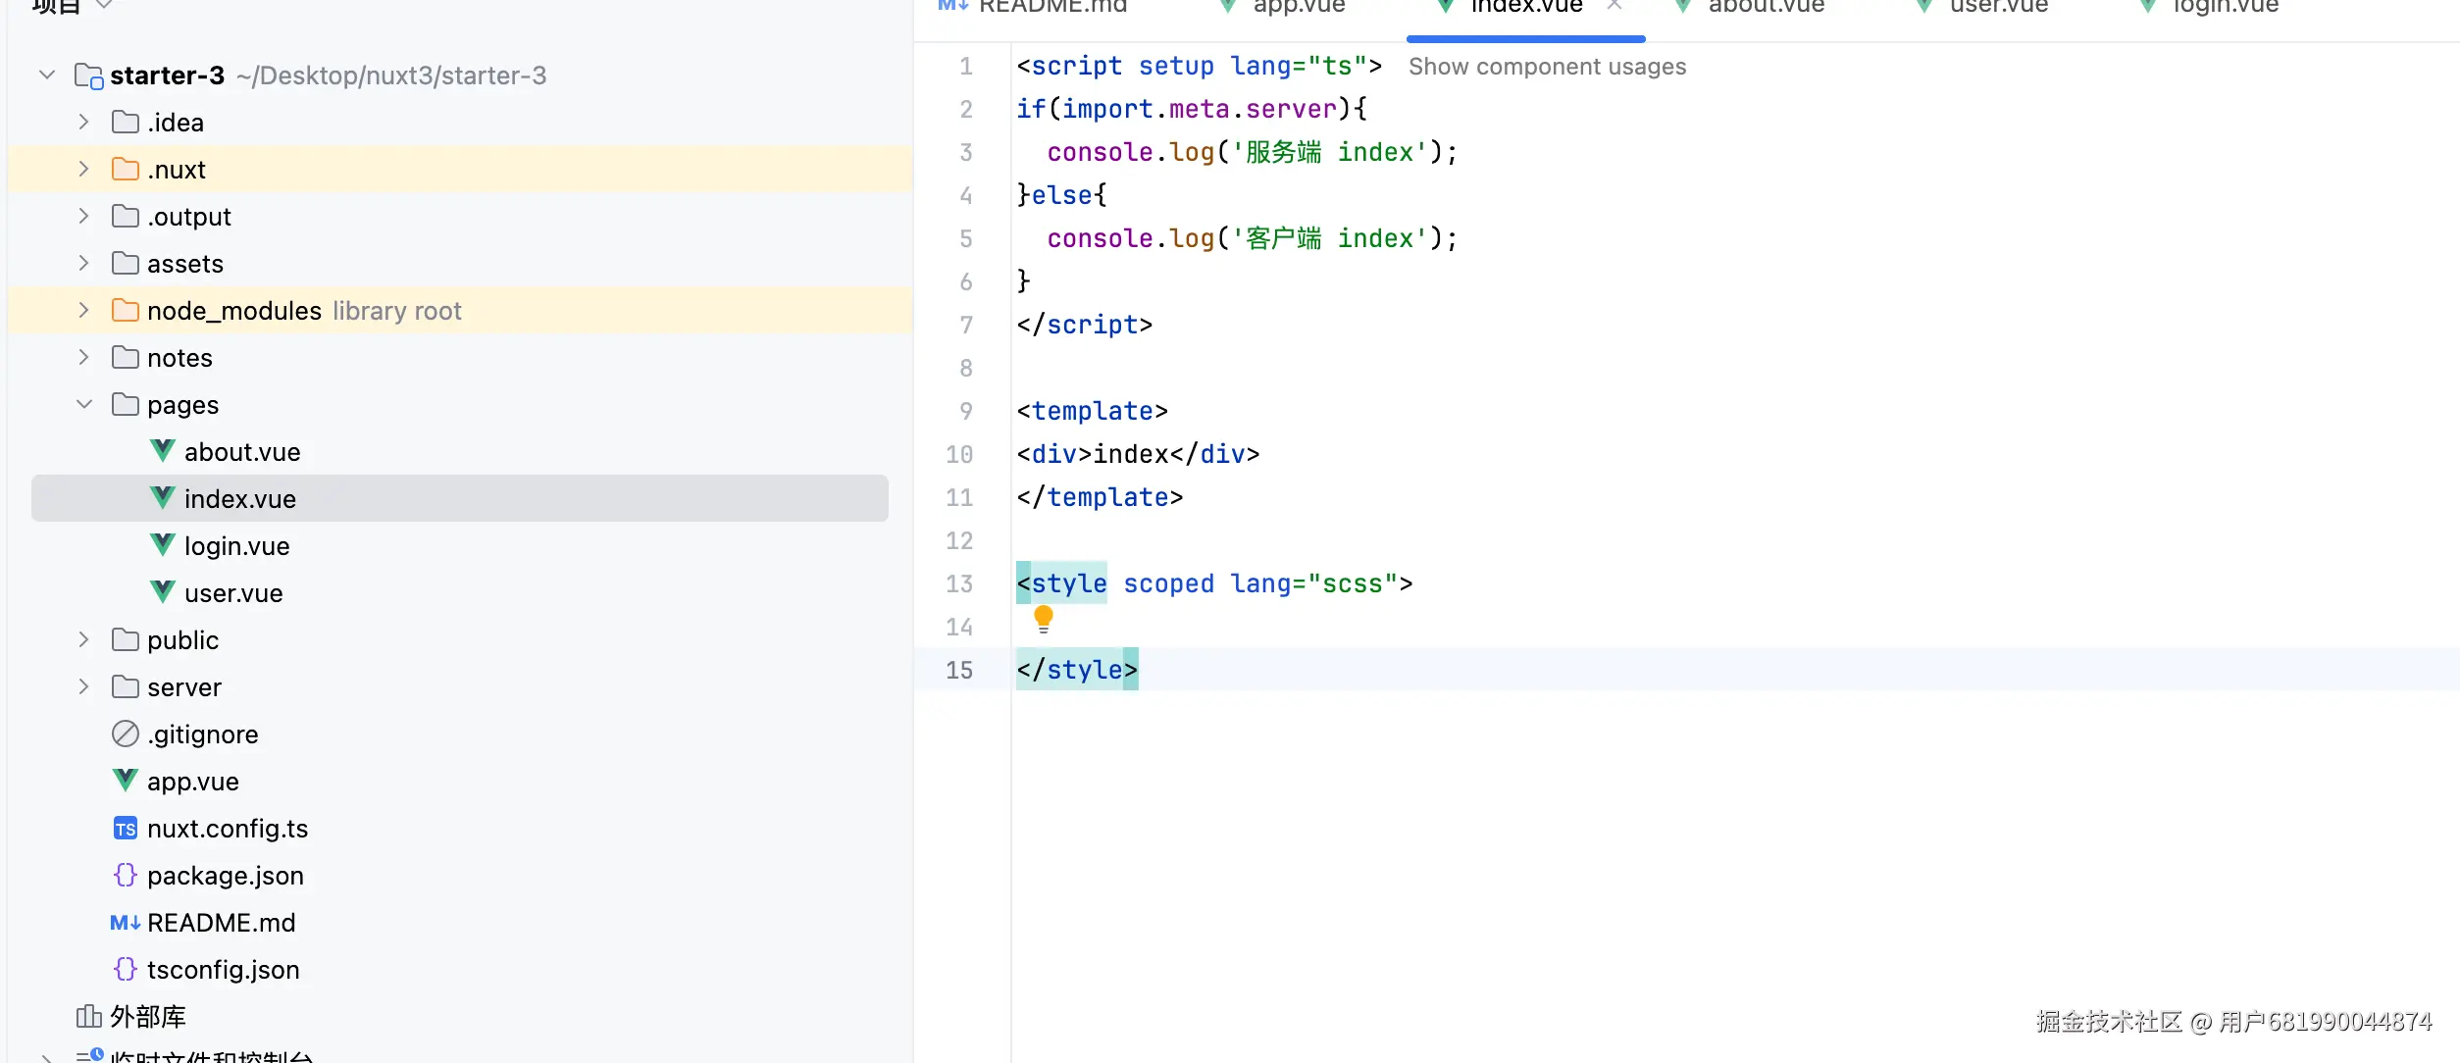Click the external libraries icon (外部库)
This screenshot has width=2460, height=1063.
[x=88, y=1016]
